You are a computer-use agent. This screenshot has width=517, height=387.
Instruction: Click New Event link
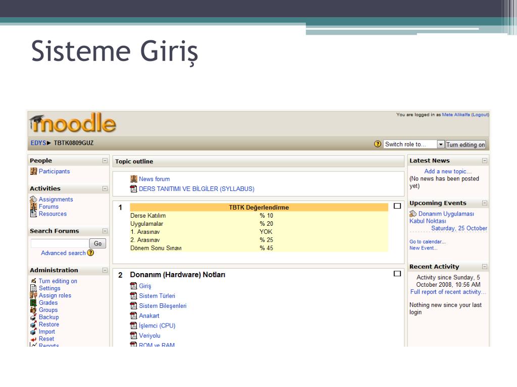(424, 248)
